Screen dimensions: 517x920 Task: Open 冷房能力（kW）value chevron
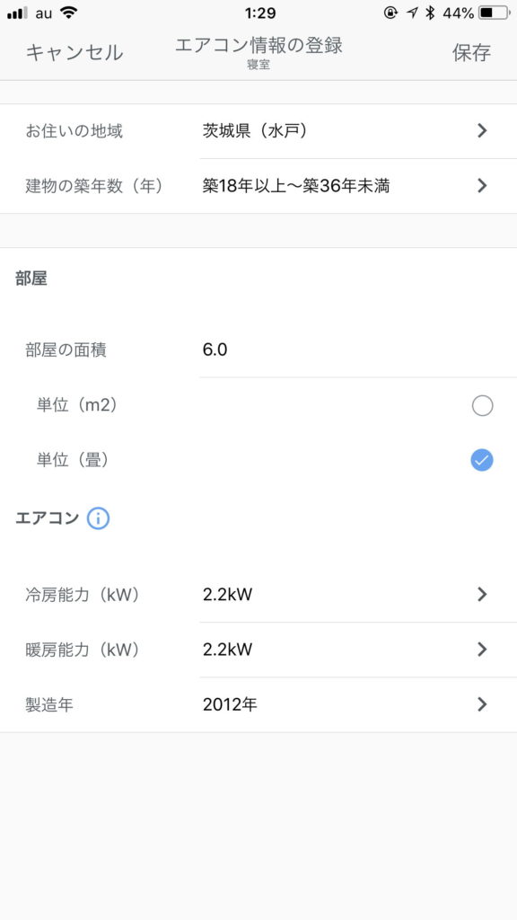point(482,595)
